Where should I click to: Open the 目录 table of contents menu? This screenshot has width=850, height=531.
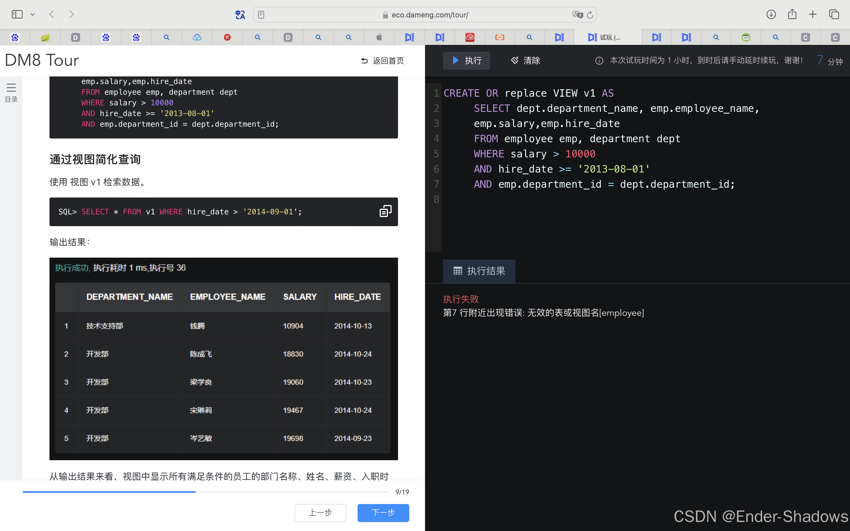[11, 93]
